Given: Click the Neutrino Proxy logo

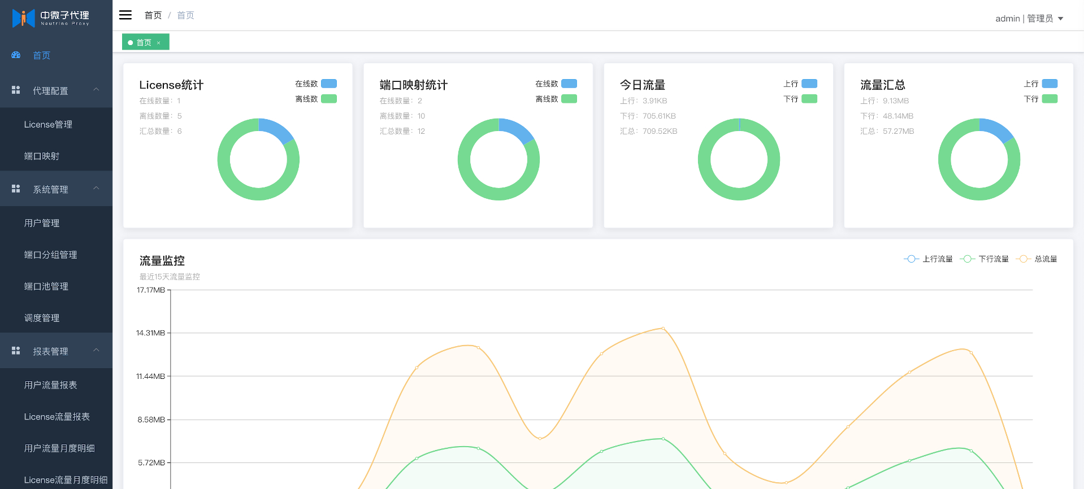Looking at the screenshot, I should 51,18.
